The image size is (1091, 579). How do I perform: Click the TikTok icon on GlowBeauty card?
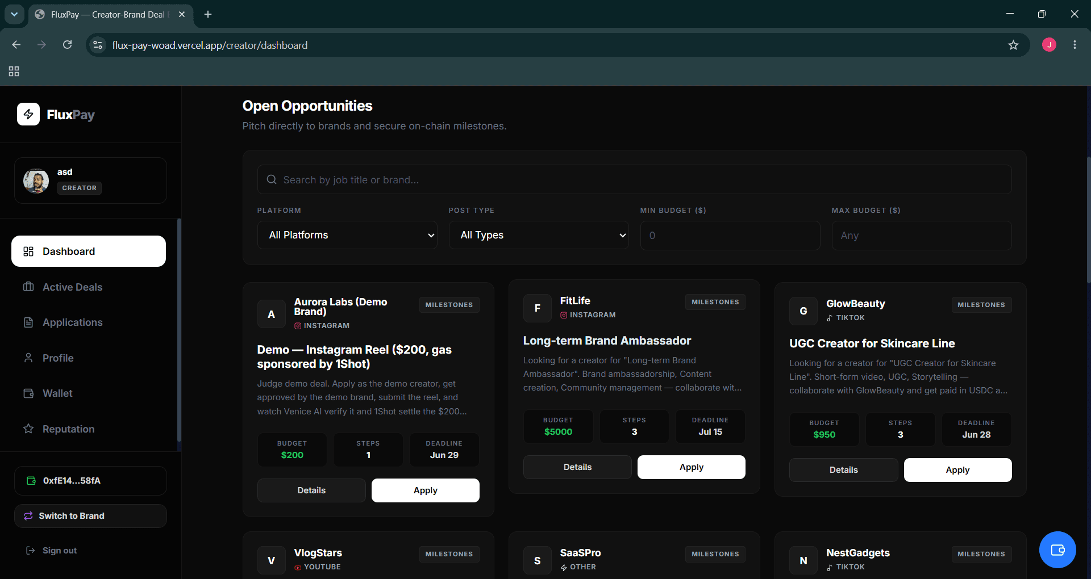click(830, 318)
